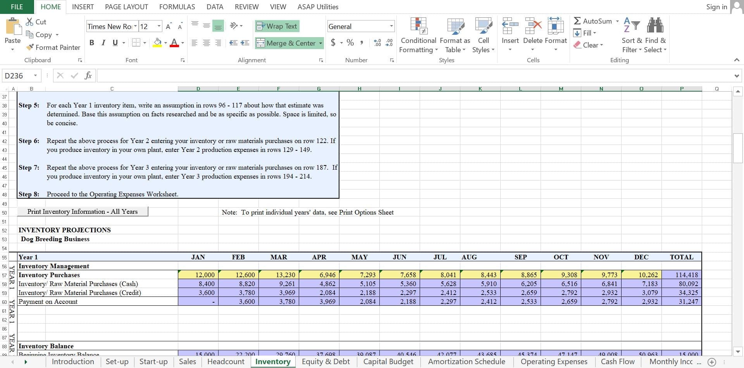Open the FORMULAS ribbon tab

pyautogui.click(x=177, y=7)
